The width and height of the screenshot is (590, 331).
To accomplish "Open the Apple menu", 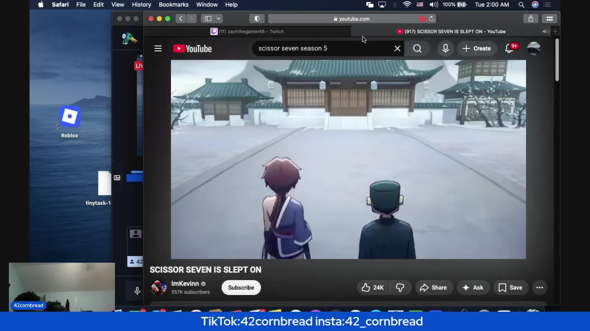I will coord(41,5).
